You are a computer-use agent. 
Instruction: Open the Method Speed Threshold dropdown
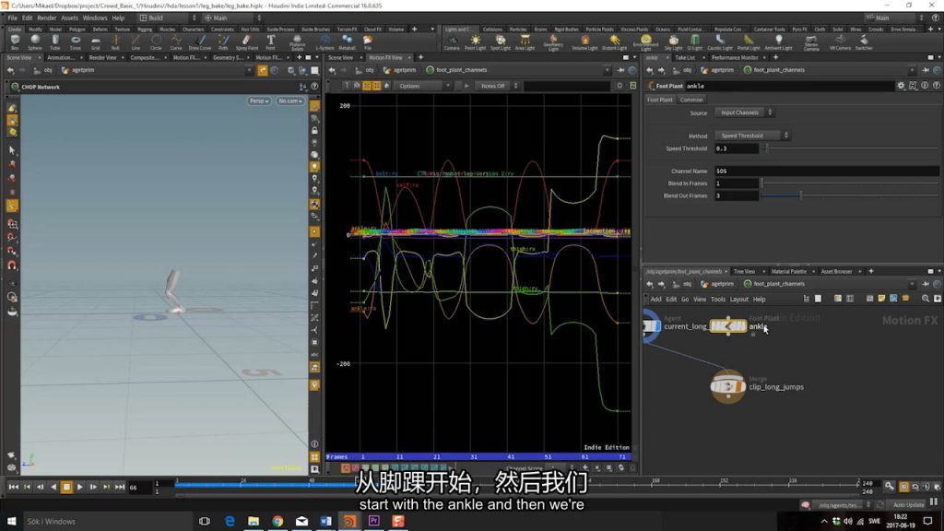[x=752, y=136]
